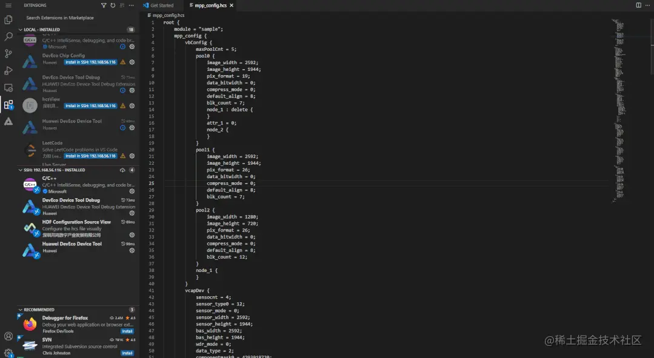Open the SVN extension details

[78, 346]
